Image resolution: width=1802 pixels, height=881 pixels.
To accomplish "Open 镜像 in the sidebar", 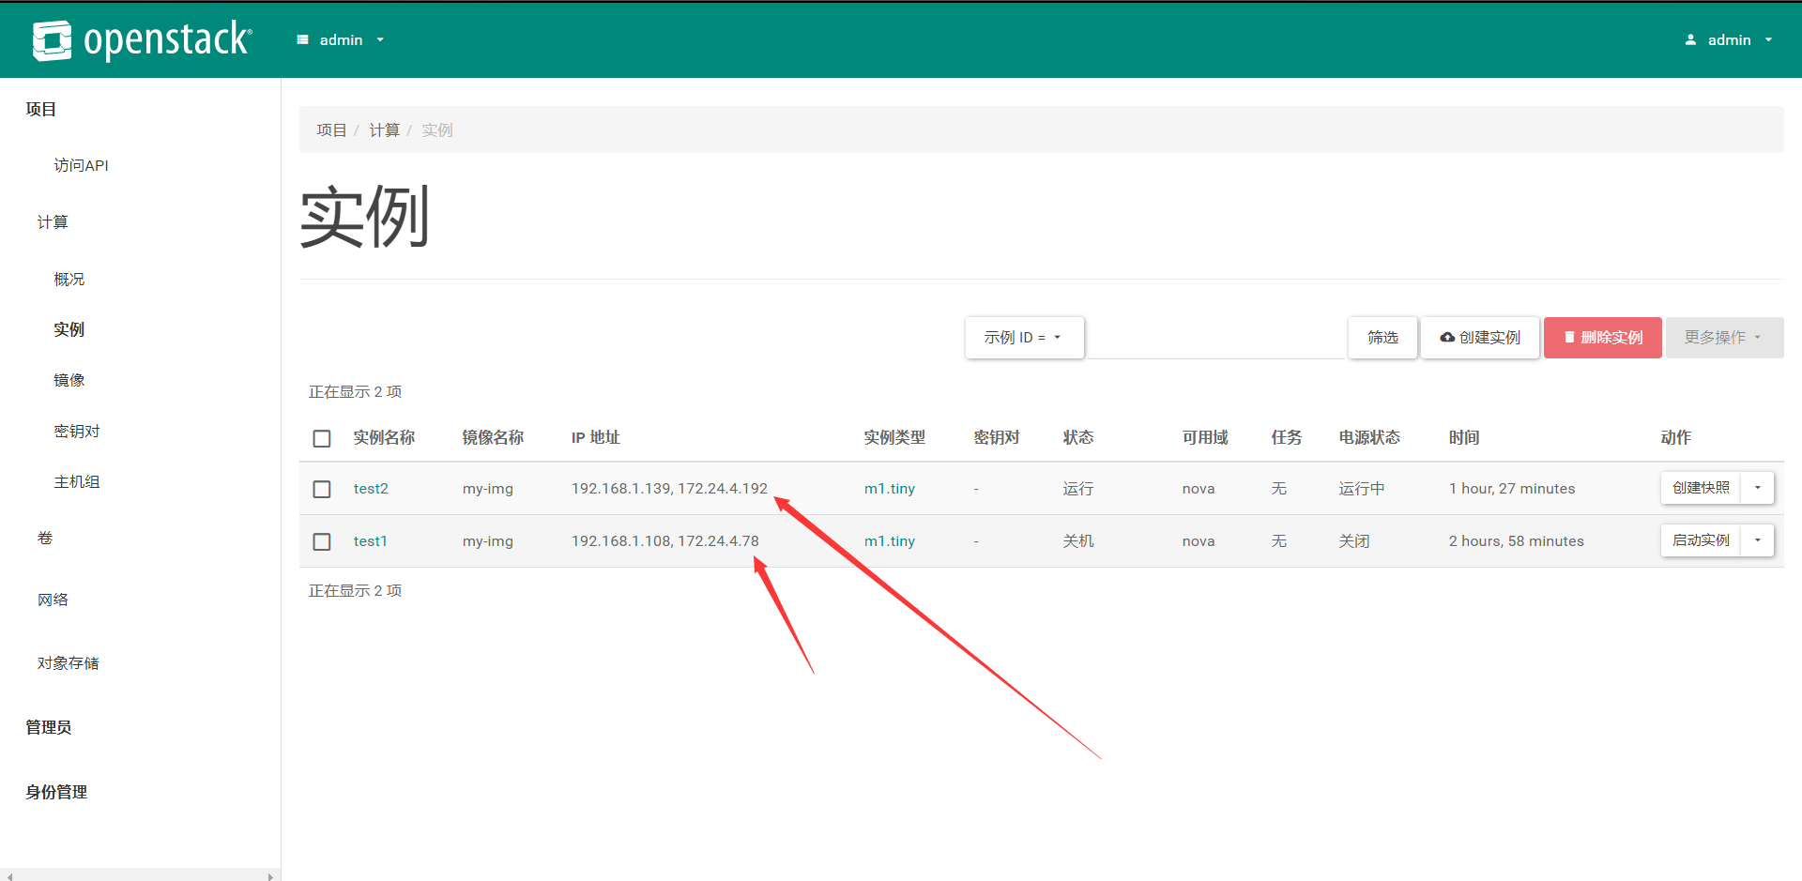I will pyautogui.click(x=69, y=380).
